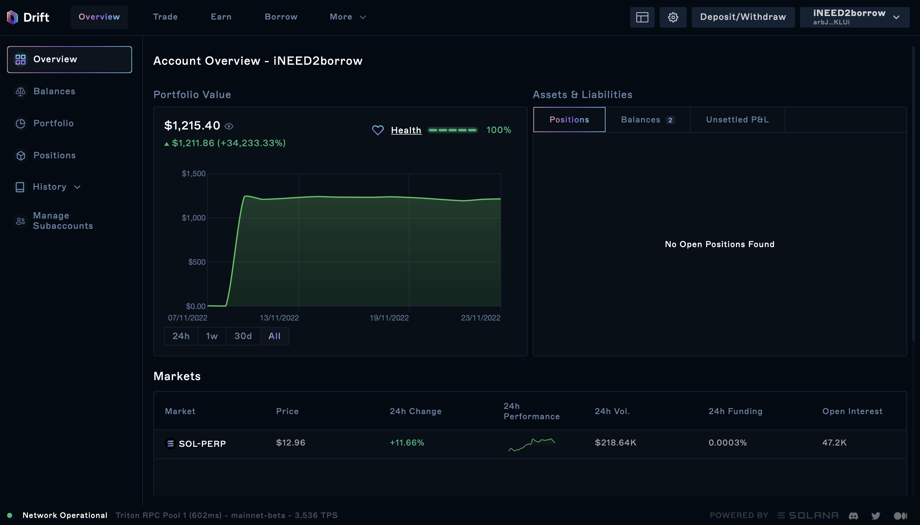Open the iNEED2borrow account dropdown

point(854,17)
